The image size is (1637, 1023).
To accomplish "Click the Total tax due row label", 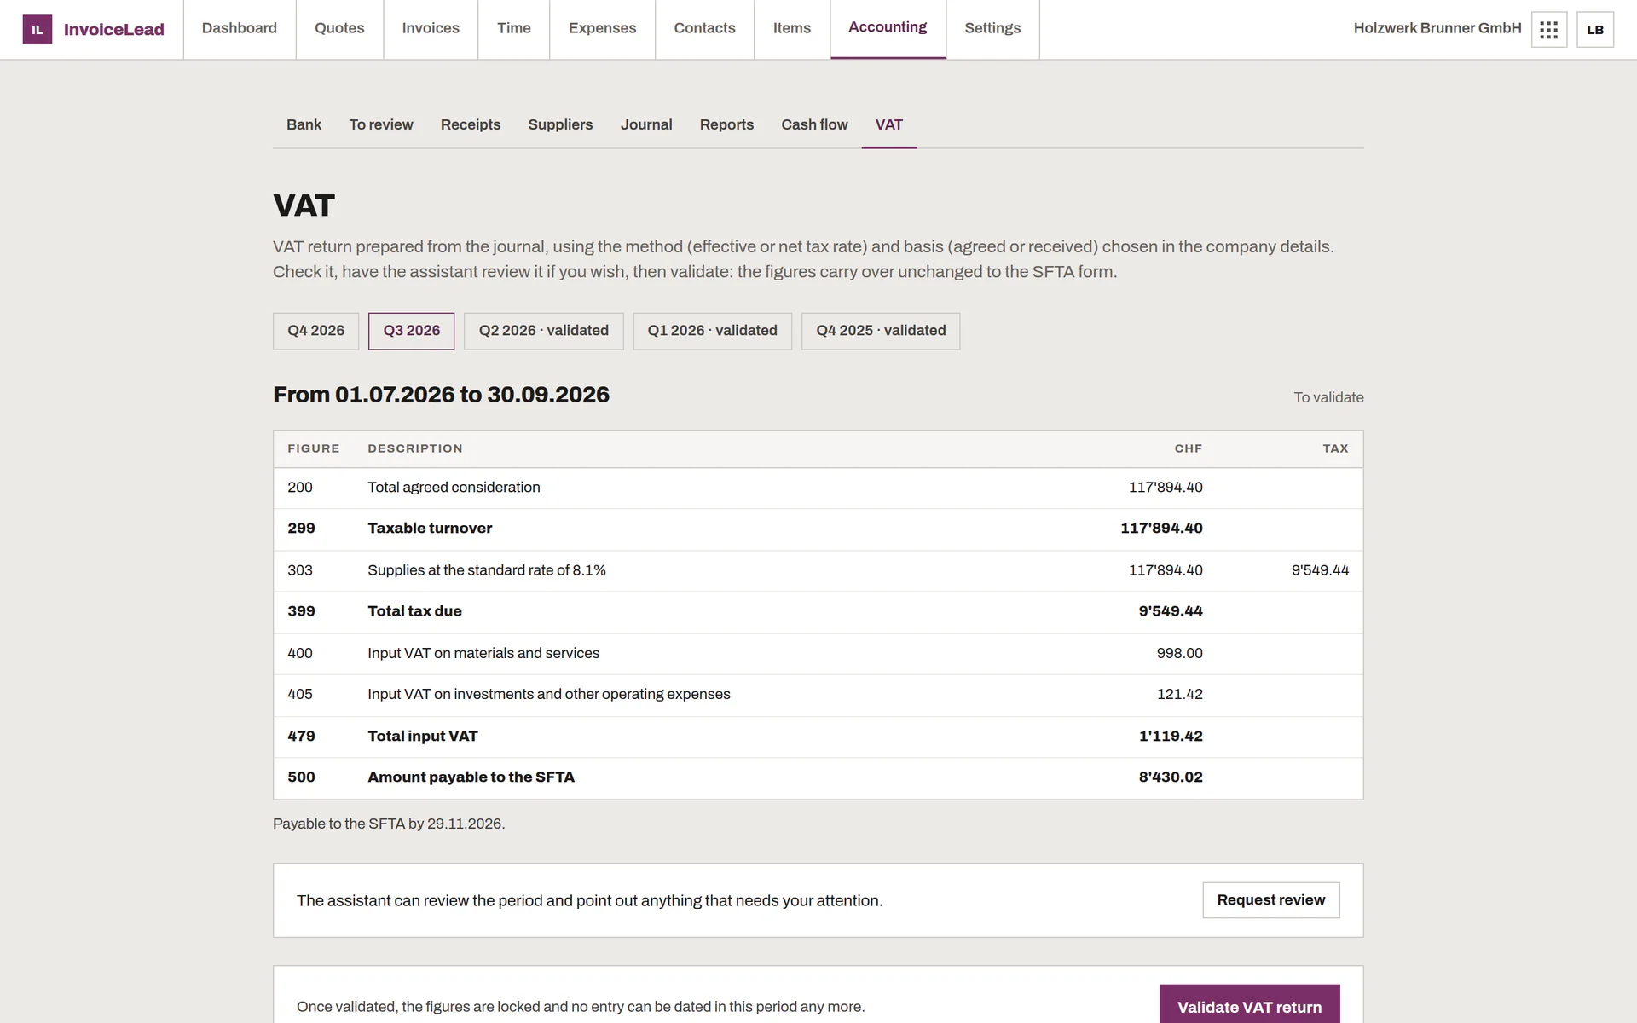I will [414, 611].
